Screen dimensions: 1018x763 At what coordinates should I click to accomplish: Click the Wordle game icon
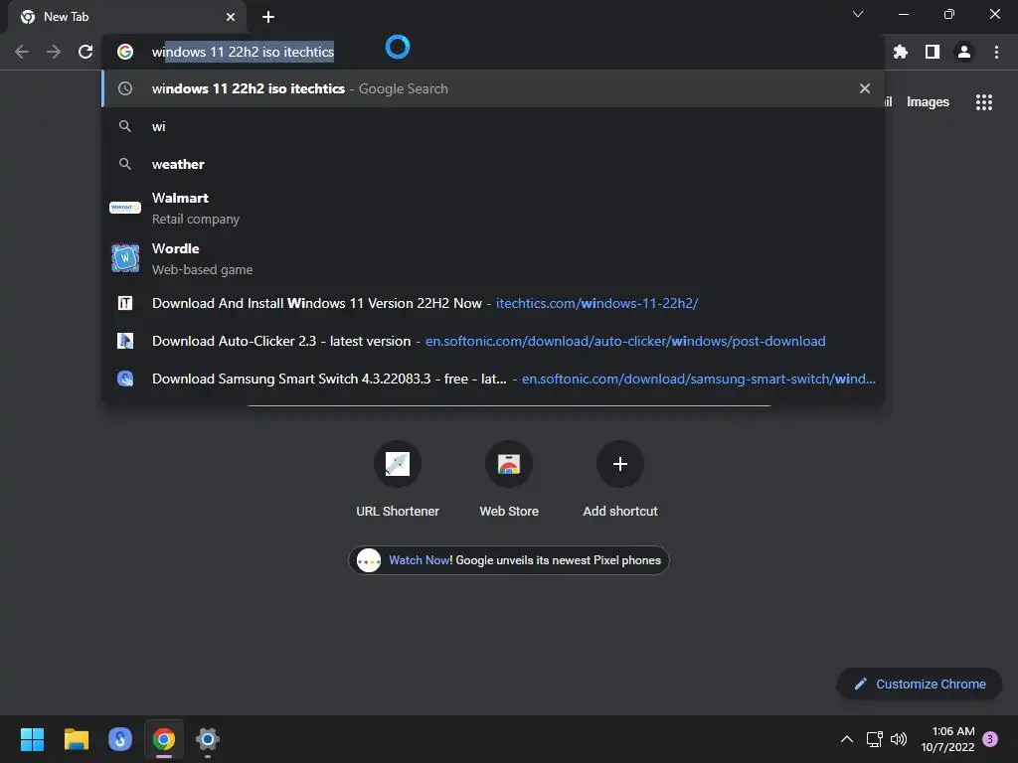click(x=125, y=258)
